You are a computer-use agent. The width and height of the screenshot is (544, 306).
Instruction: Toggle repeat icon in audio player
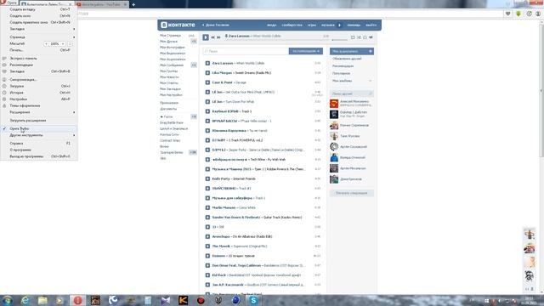(x=353, y=37)
